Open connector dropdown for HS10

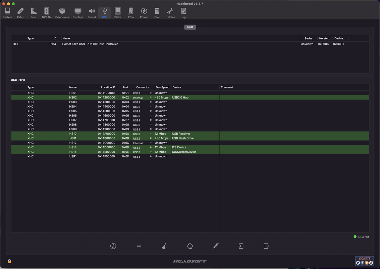point(143,134)
